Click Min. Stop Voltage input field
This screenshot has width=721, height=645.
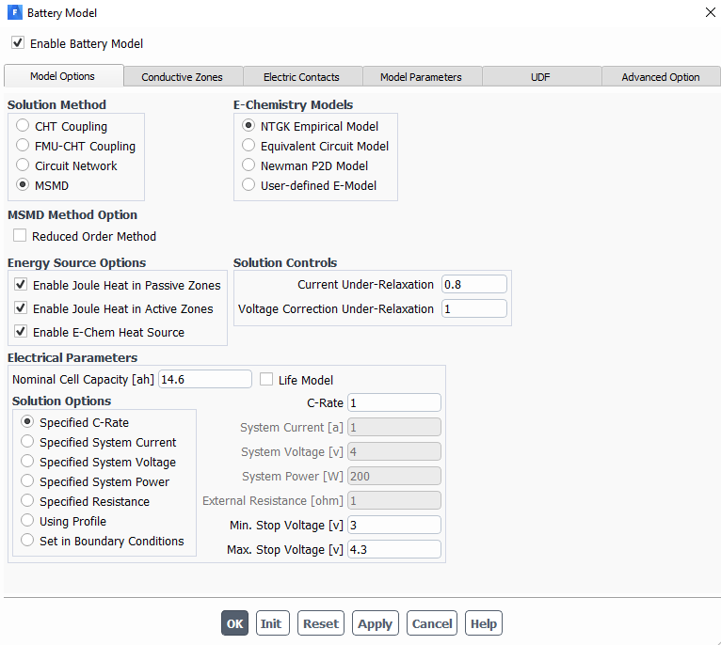[x=394, y=525]
